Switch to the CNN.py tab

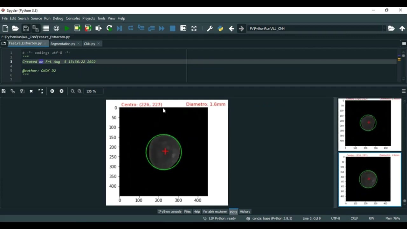tap(89, 44)
